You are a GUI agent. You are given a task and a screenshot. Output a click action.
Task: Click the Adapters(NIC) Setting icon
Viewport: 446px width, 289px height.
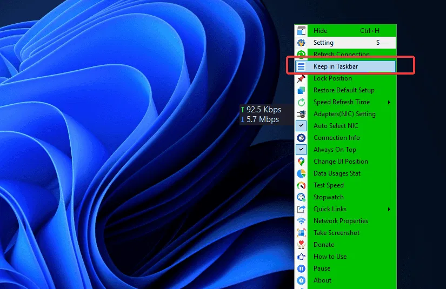[301, 114]
